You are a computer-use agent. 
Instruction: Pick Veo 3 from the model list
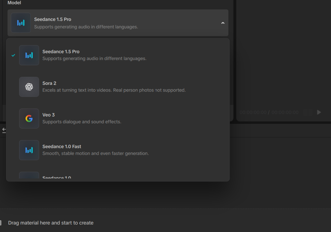point(81,119)
